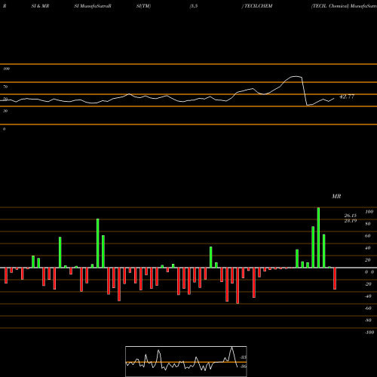Viewport: 377px width, 377px height.
Task: Click the 'SI & MR' header text
Action: coord(40,6)
